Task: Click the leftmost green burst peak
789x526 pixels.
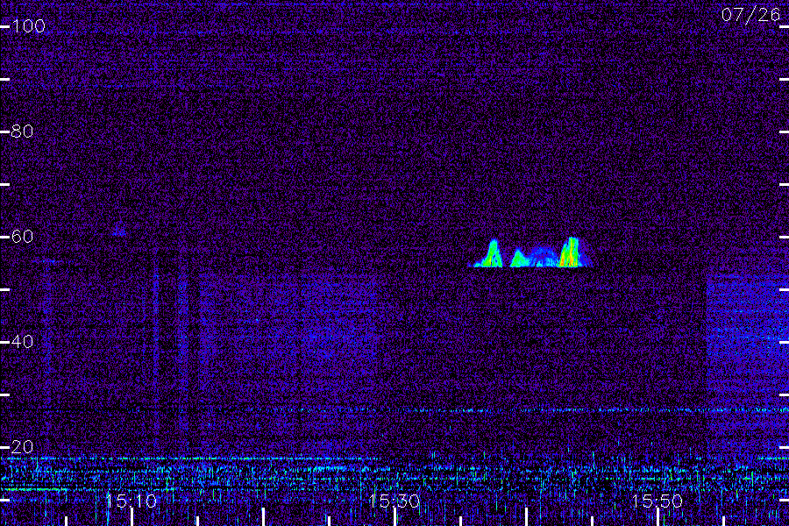Action: (491, 253)
